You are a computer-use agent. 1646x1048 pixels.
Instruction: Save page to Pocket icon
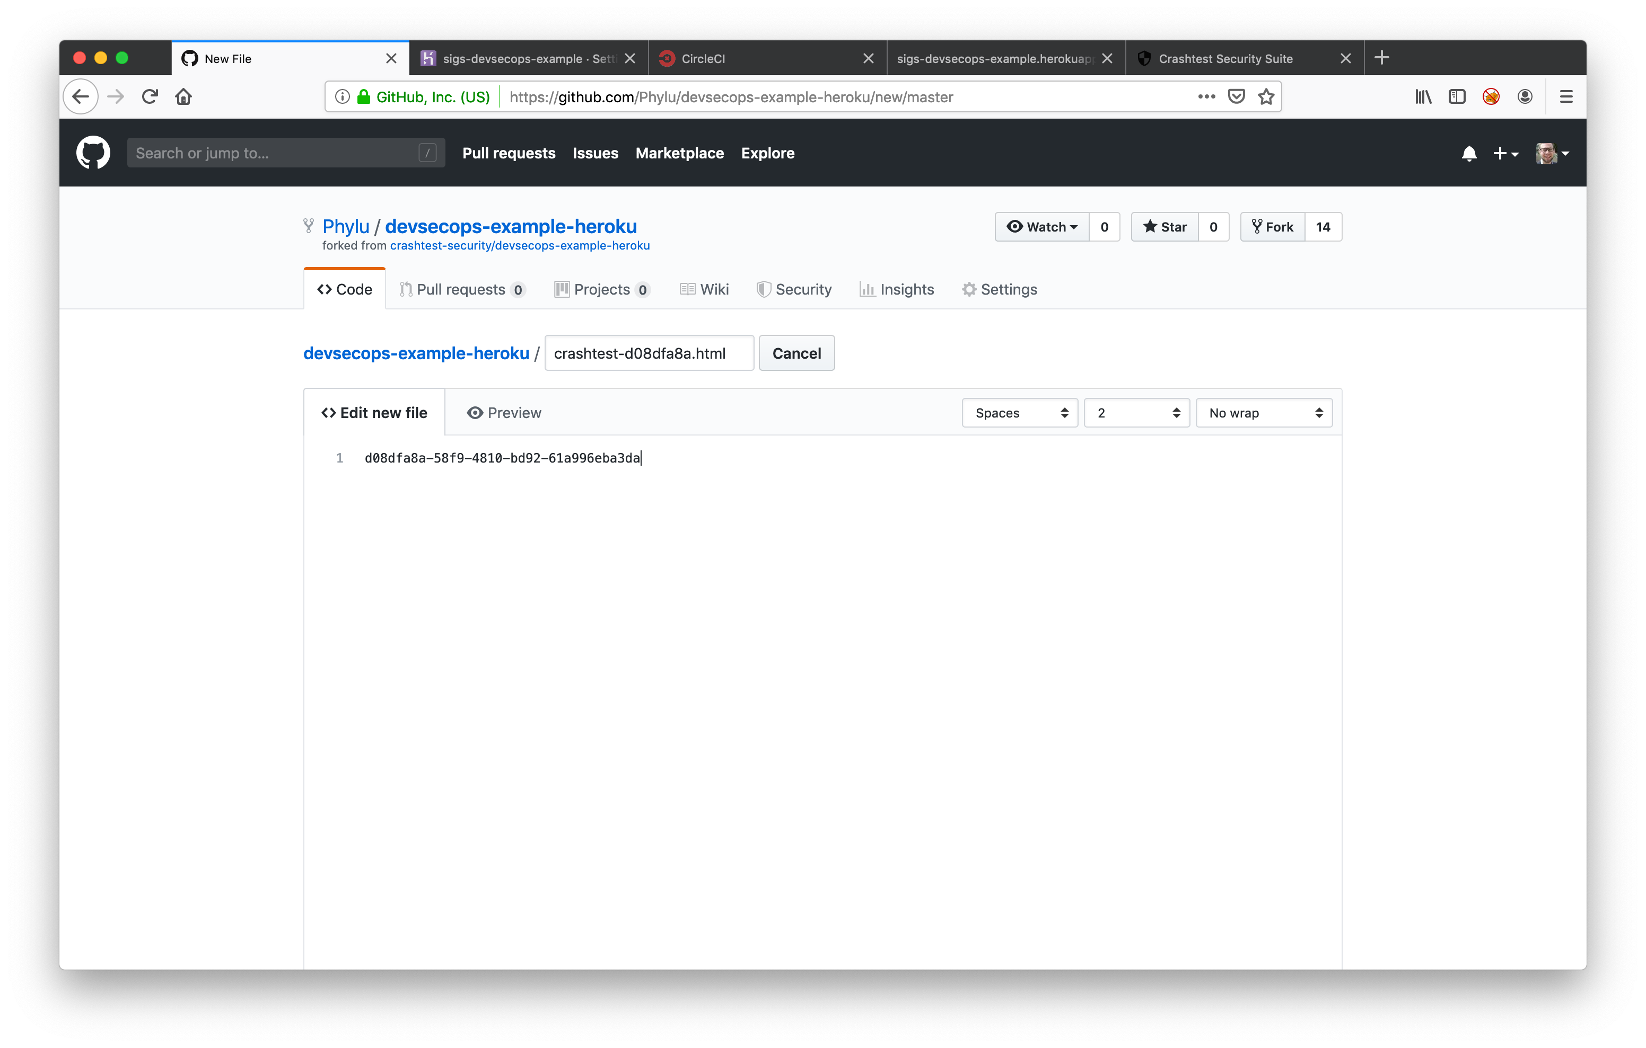coord(1236,96)
